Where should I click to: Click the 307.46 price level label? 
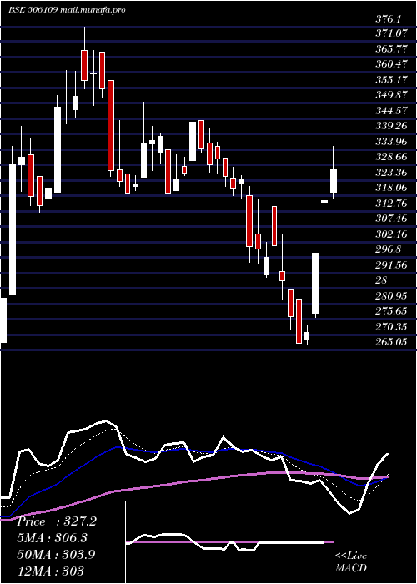point(391,219)
